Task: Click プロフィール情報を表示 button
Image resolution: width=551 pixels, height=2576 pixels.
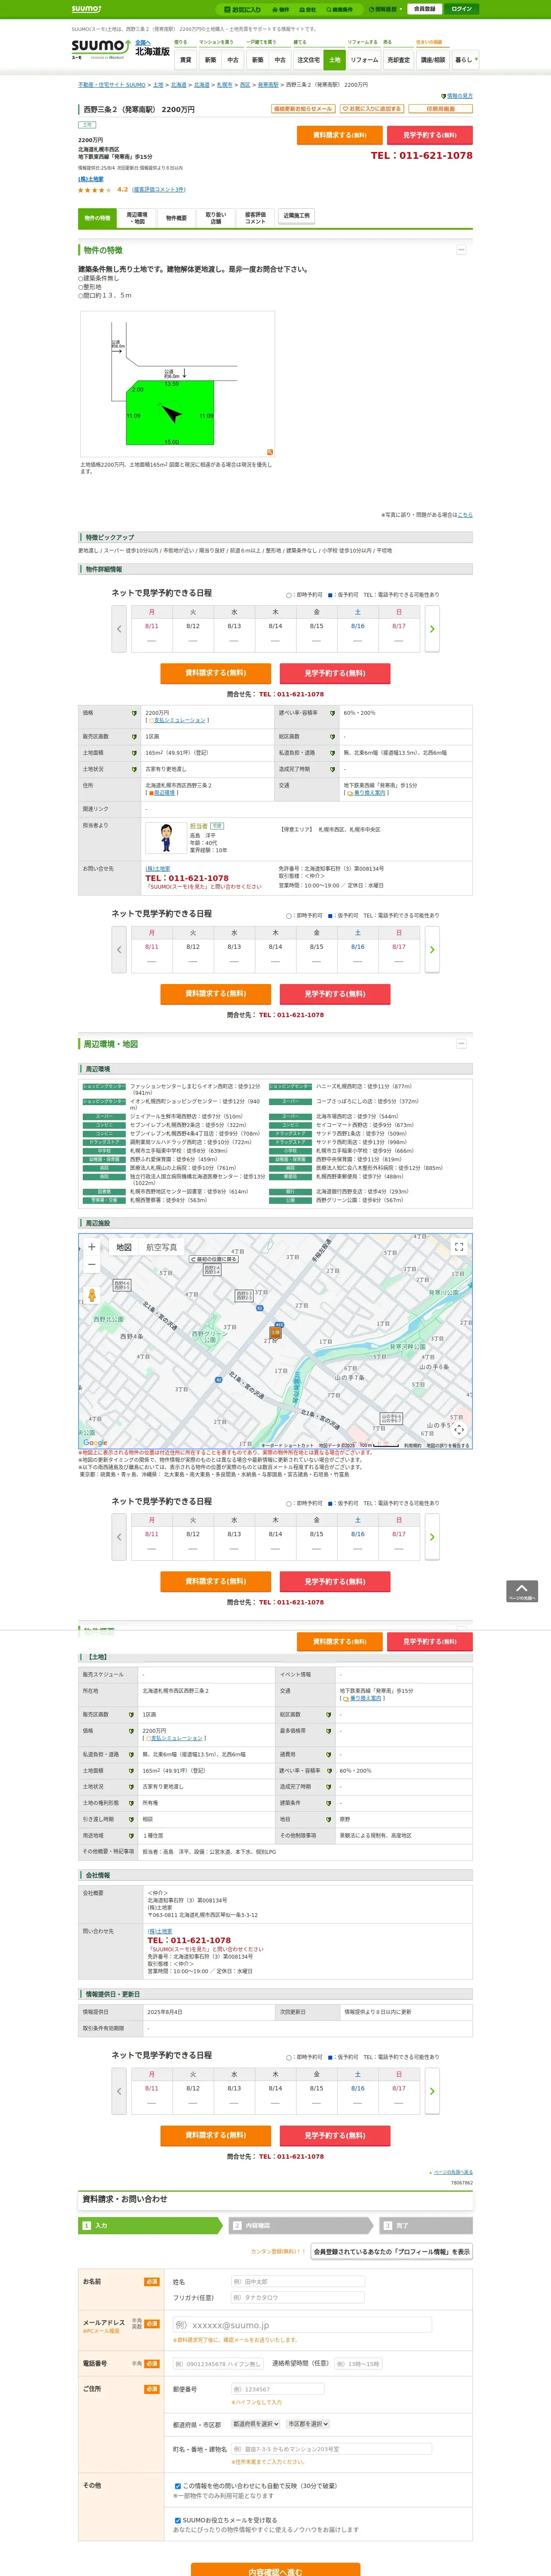Action: [392, 2252]
